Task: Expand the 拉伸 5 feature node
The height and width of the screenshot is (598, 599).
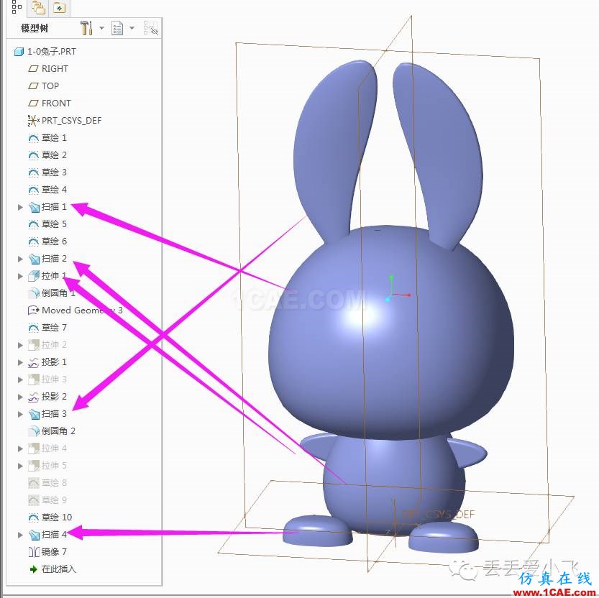Action: pos(20,466)
